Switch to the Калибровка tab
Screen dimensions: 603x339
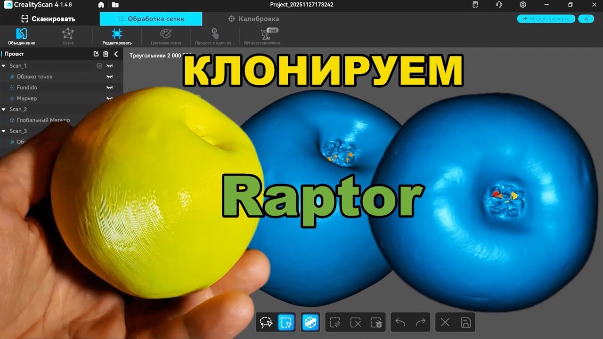pyautogui.click(x=253, y=19)
